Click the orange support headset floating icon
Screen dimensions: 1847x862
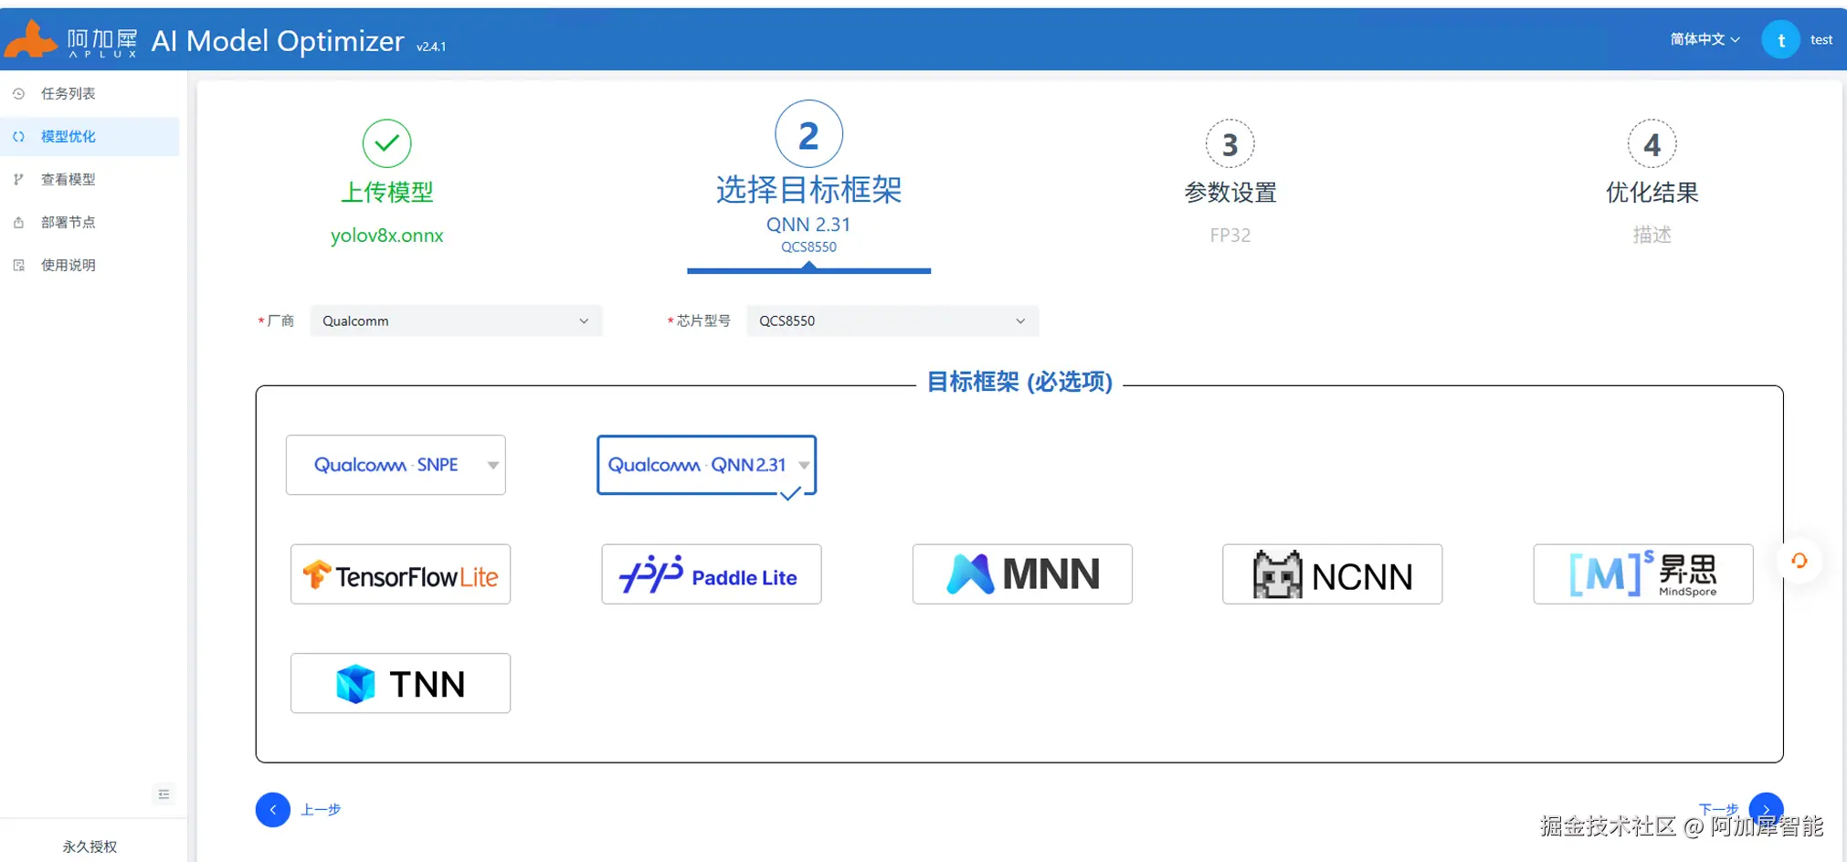tap(1800, 561)
